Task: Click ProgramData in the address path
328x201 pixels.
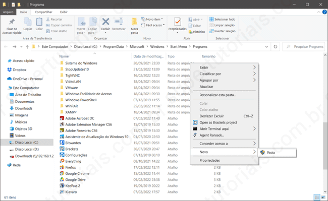Action: point(114,47)
